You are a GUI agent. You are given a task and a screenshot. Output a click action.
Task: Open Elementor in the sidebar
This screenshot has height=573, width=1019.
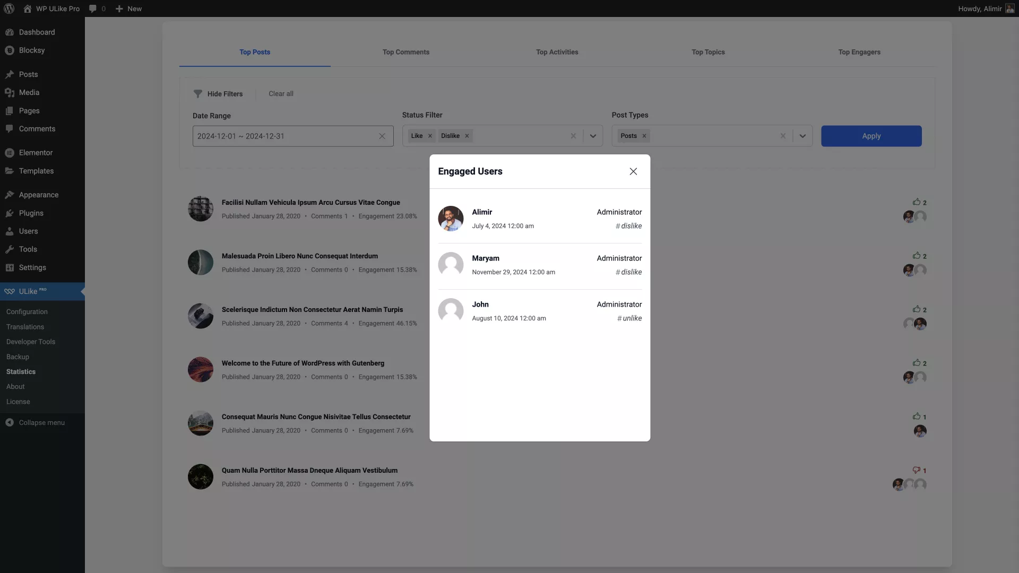pyautogui.click(x=36, y=153)
